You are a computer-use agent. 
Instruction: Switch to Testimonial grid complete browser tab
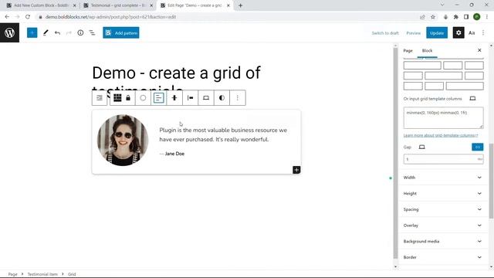pyautogui.click(x=118, y=5)
